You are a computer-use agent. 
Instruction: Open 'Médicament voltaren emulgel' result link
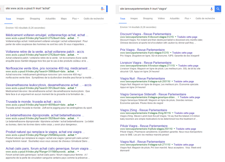[x=47, y=35]
